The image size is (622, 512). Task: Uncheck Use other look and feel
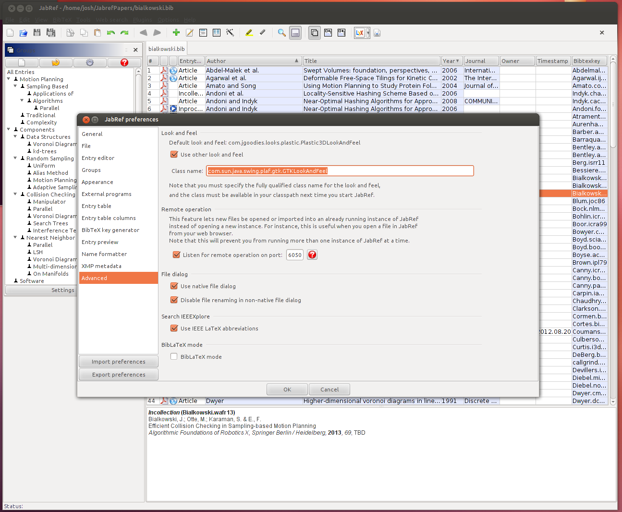click(x=174, y=154)
